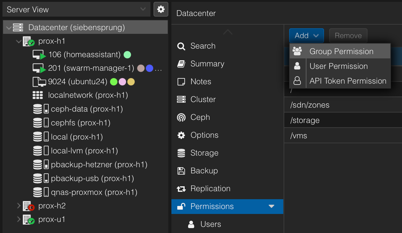Image resolution: width=402 pixels, height=233 pixels.
Task: Click the Permissions unlock icon
Action: pyautogui.click(x=181, y=207)
